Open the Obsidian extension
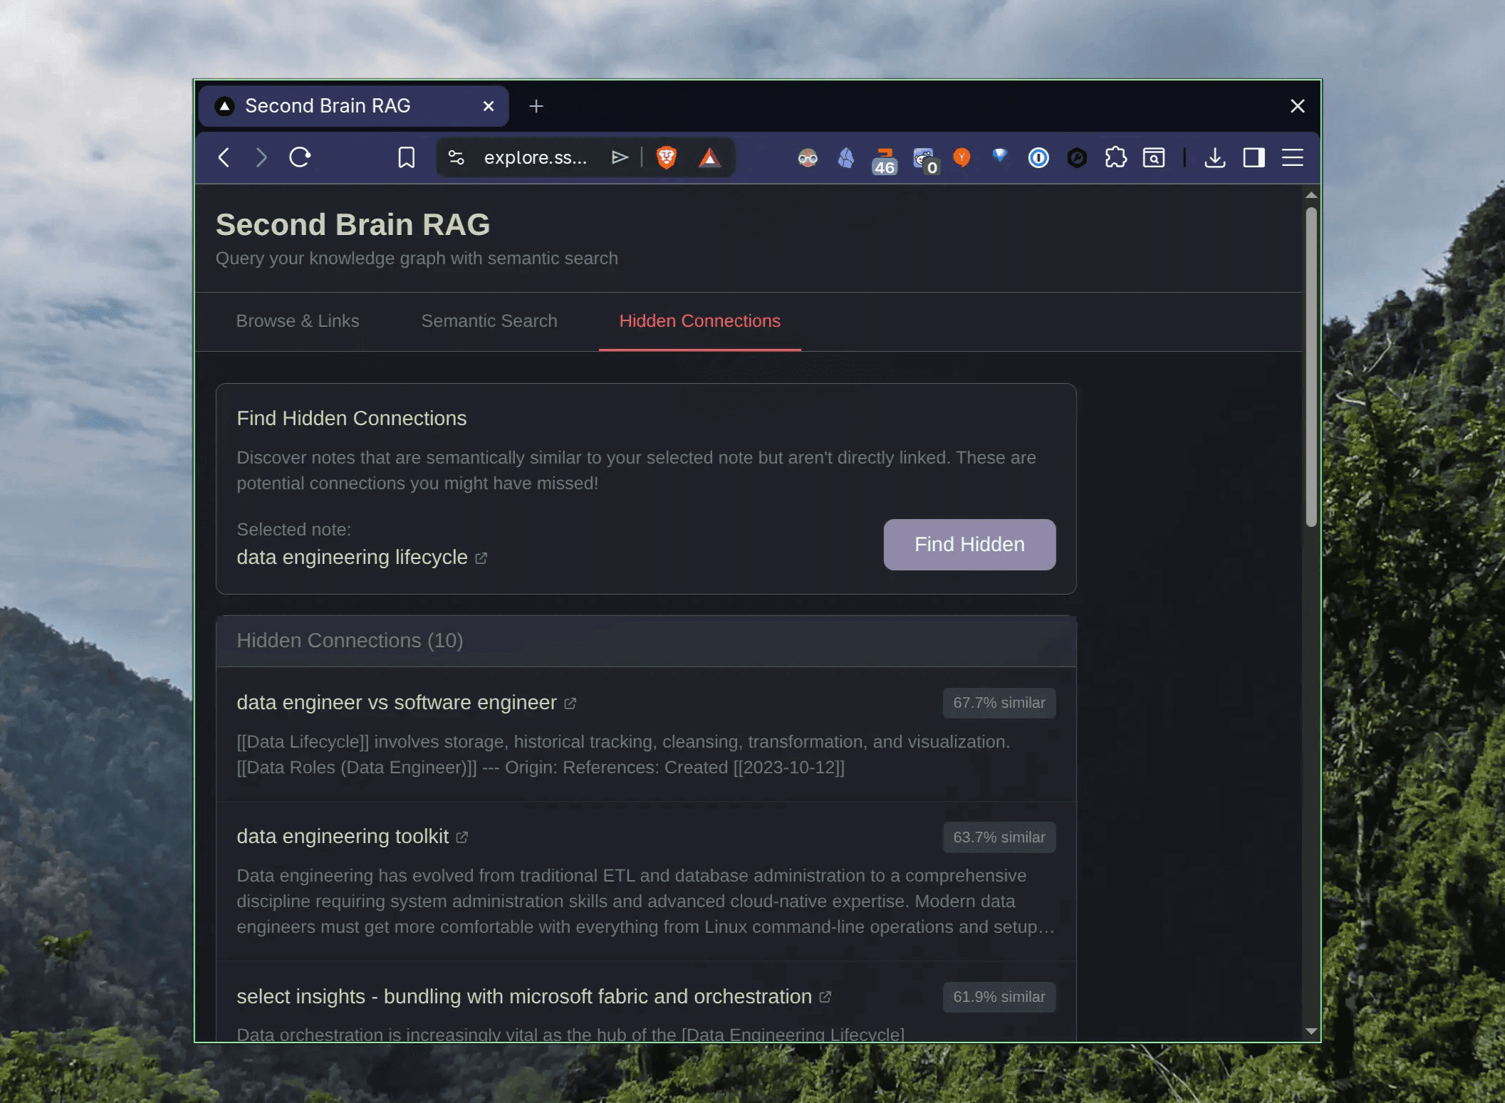Viewport: 1505px width, 1103px height. 846,157
